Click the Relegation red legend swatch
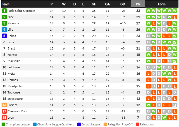Image resolution: width=179 pixels, height=127 pixels. click(138, 124)
